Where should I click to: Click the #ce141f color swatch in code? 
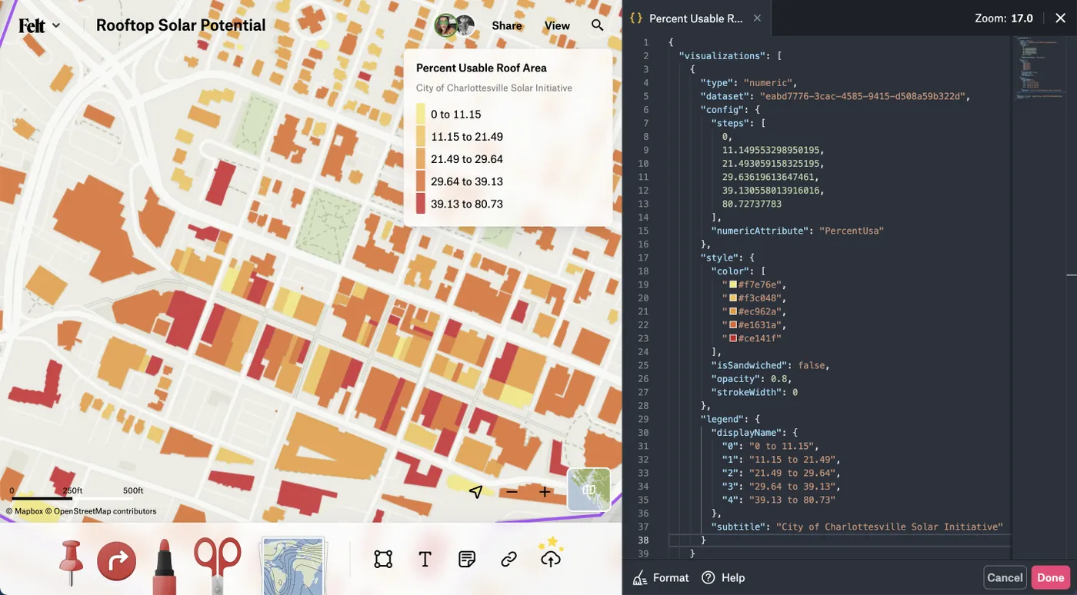click(733, 338)
